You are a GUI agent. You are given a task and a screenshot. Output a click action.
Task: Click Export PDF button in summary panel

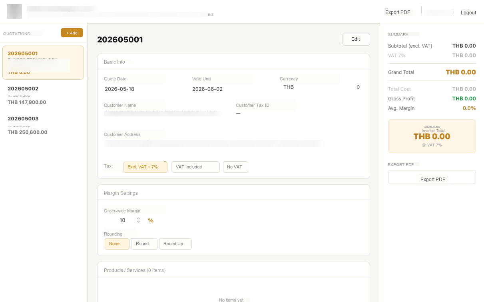point(432,177)
